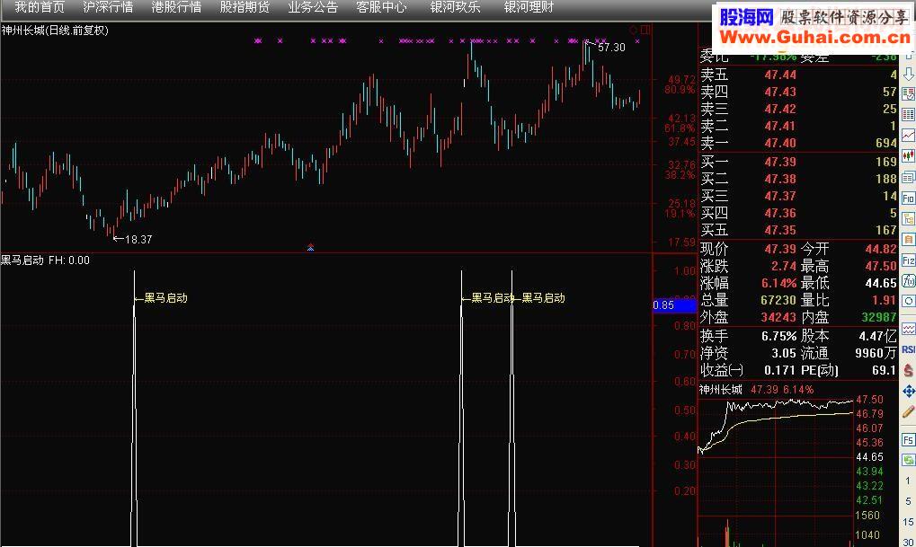The height and width of the screenshot is (547, 916).
Task: Select the pencil drawing tool
Action: coord(909,412)
